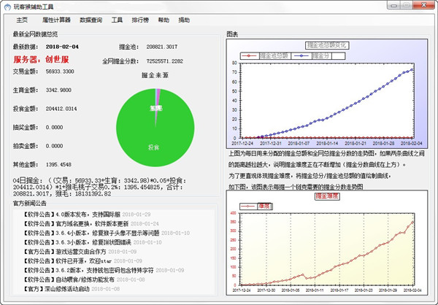Open announcement 自动喂食/修炼功能发布
The height and width of the screenshot is (305, 438).
tap(84, 279)
